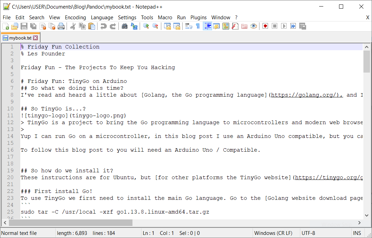Open the View menu

[x=54, y=17]
